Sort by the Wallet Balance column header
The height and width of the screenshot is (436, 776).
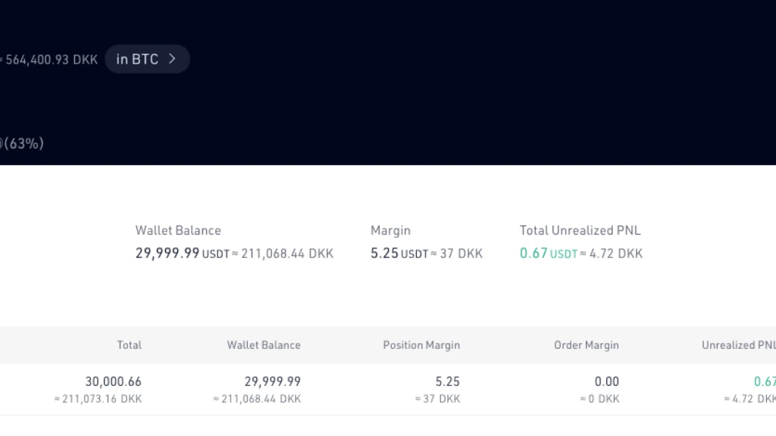pyautogui.click(x=264, y=345)
